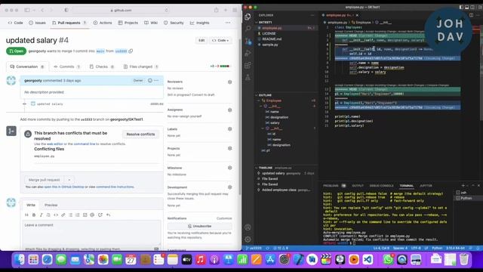Viewport: 483px width, 272px height.
Task: Open sample.py in VS Code Explorer
Action: (270, 45)
